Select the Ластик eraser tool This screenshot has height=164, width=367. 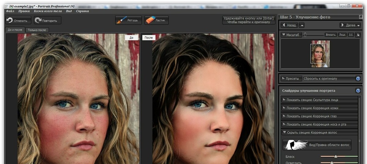[x=156, y=20]
